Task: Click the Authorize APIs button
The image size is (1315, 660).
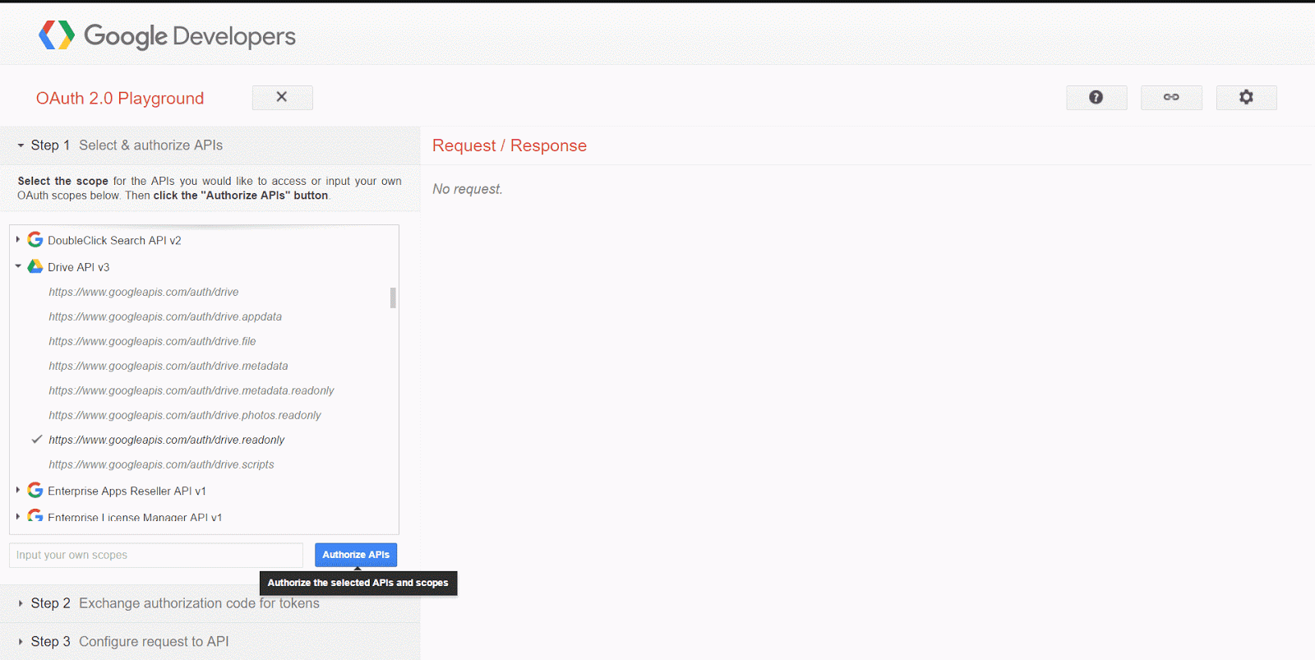Action: [356, 555]
